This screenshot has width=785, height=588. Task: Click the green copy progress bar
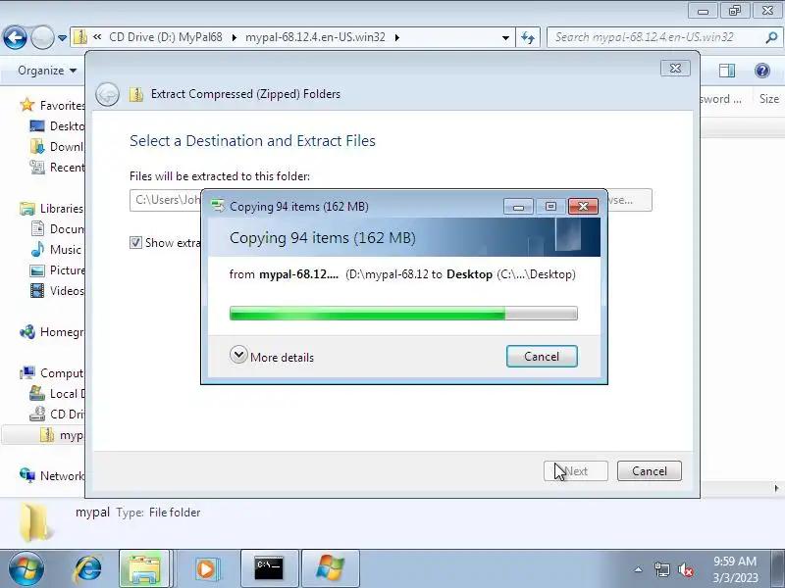point(403,314)
